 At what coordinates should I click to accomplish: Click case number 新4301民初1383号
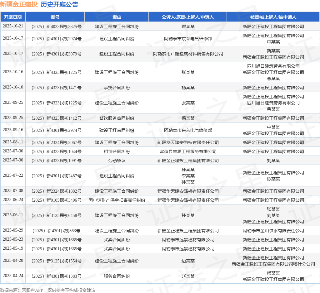[57, 276]
